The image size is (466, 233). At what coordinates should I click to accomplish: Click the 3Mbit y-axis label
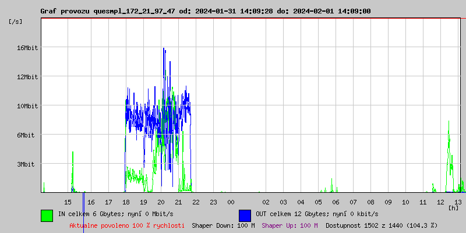click(27, 164)
